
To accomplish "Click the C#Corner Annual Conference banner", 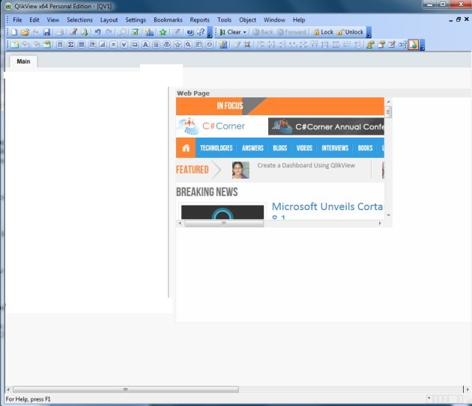I will pos(326,126).
